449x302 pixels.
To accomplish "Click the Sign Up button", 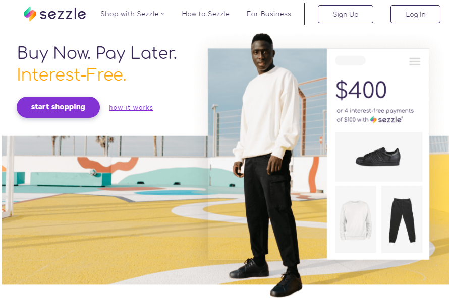I will pos(346,14).
